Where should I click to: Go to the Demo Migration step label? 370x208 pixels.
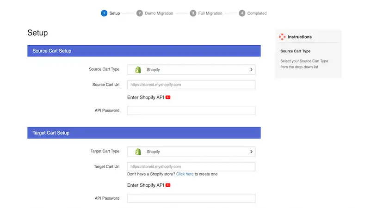159,13
